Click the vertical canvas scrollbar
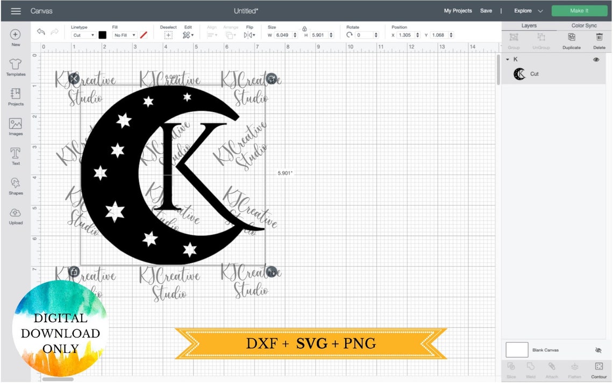The image size is (613, 383). pos(498,69)
